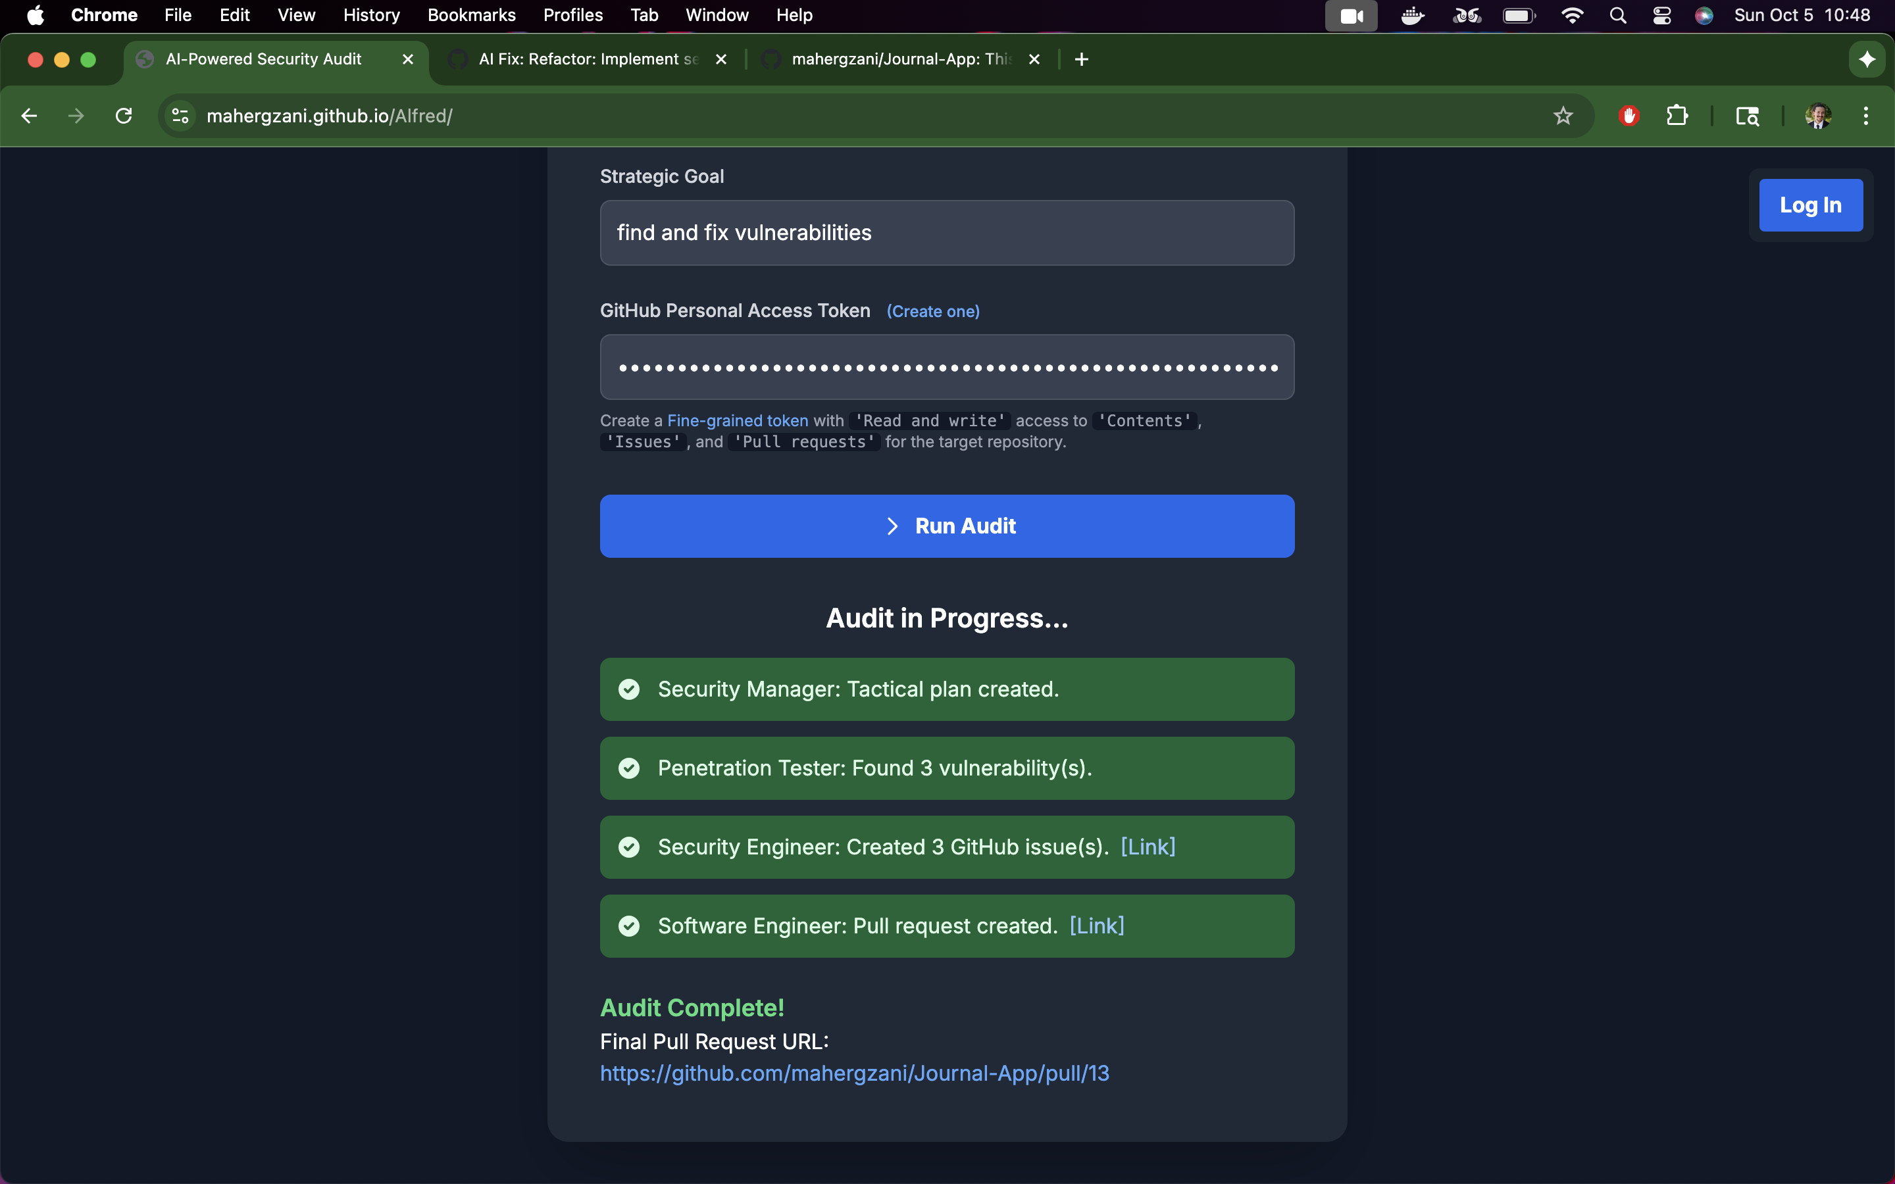Open the Bookmarks menu
Viewport: 1895px width, 1184px height.
pyautogui.click(x=470, y=16)
